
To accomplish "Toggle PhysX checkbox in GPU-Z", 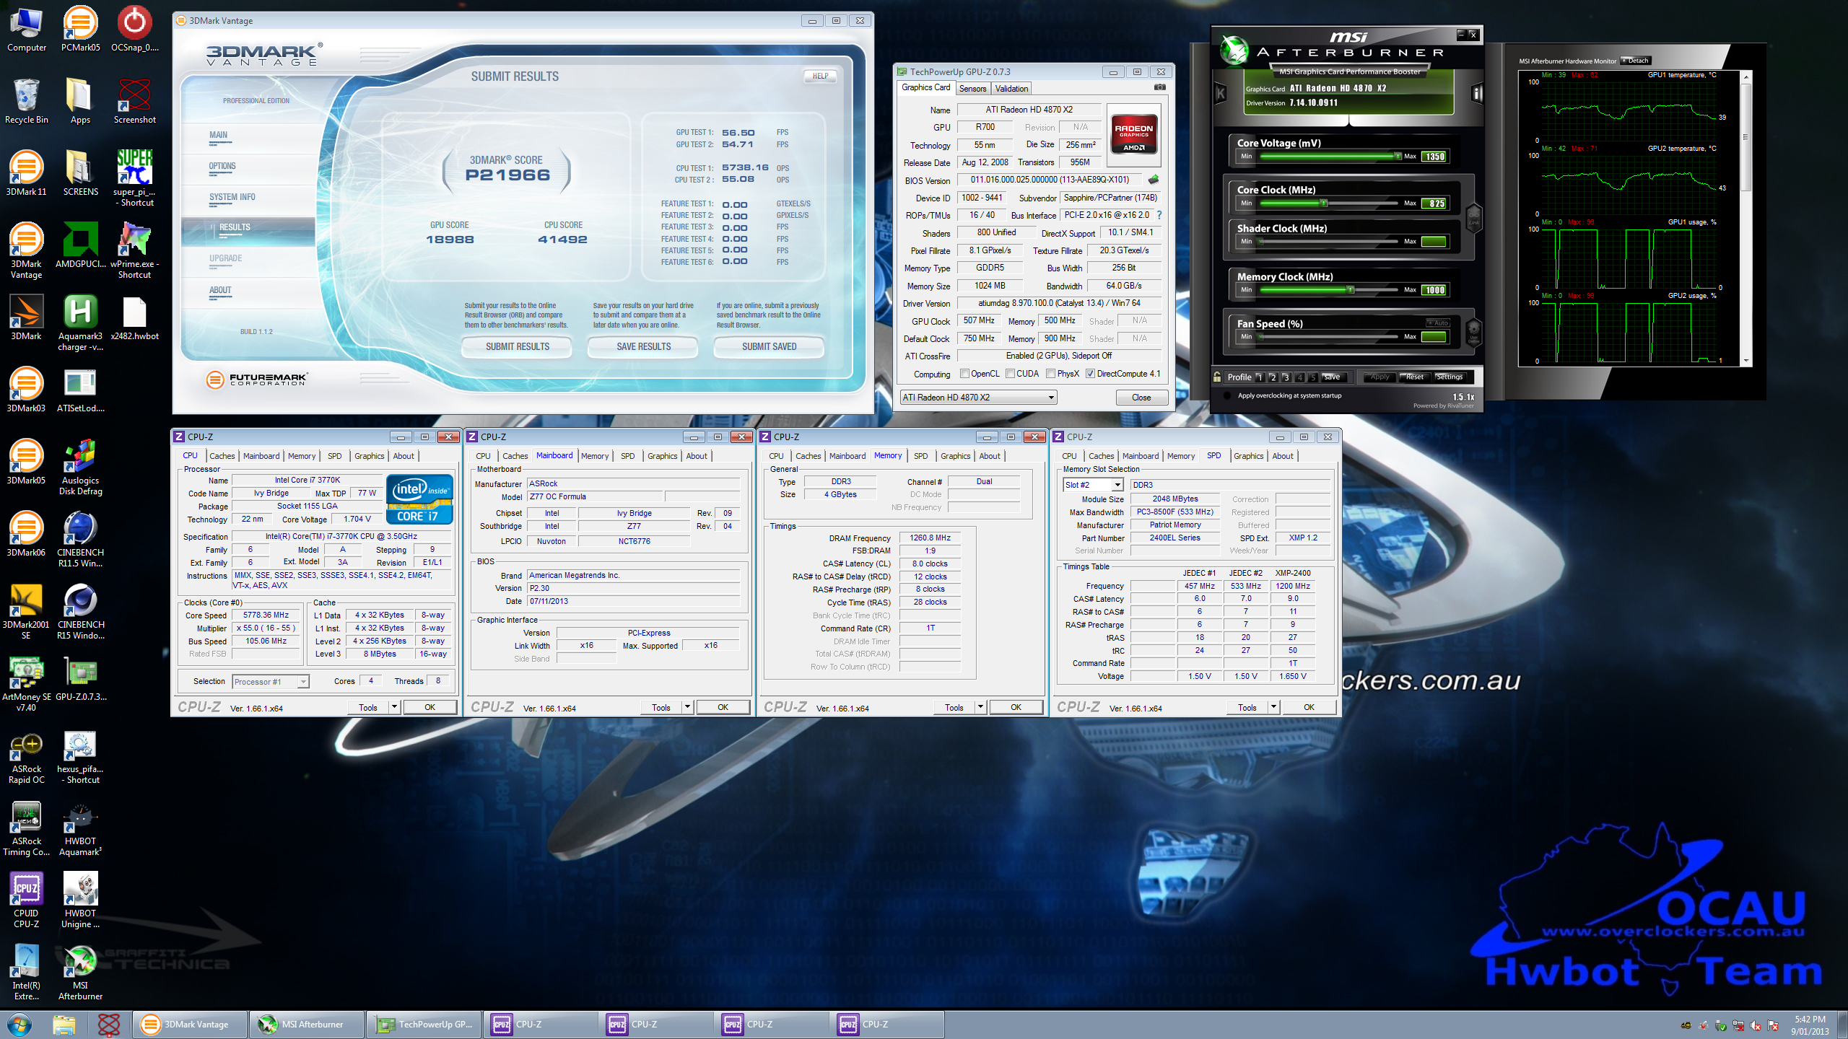I will coord(1050,374).
